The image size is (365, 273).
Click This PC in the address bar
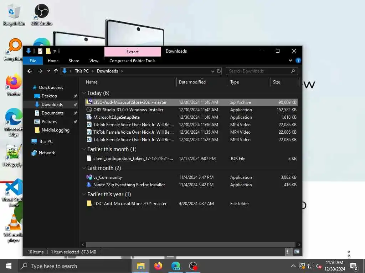(x=82, y=71)
